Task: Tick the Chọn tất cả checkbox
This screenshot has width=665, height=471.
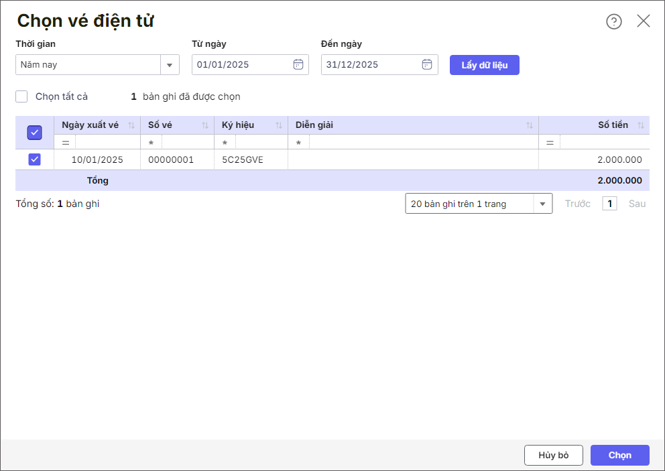Action: (22, 96)
